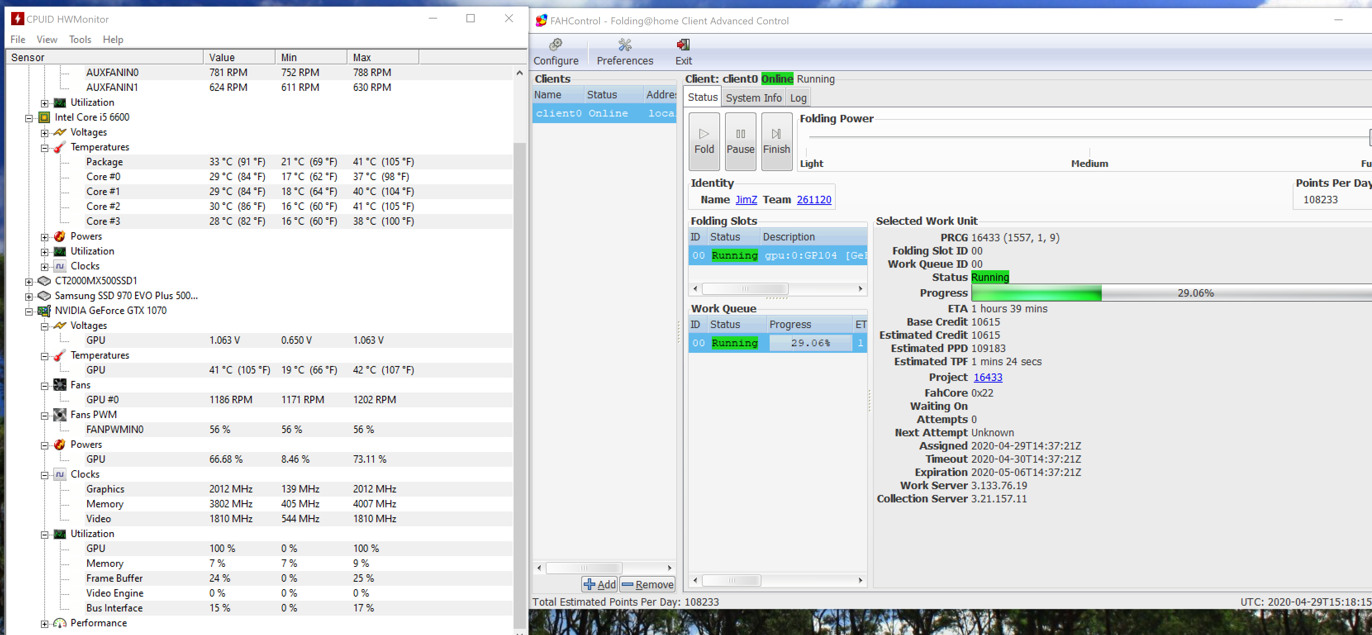Click the Performance gauge icon

60,623
